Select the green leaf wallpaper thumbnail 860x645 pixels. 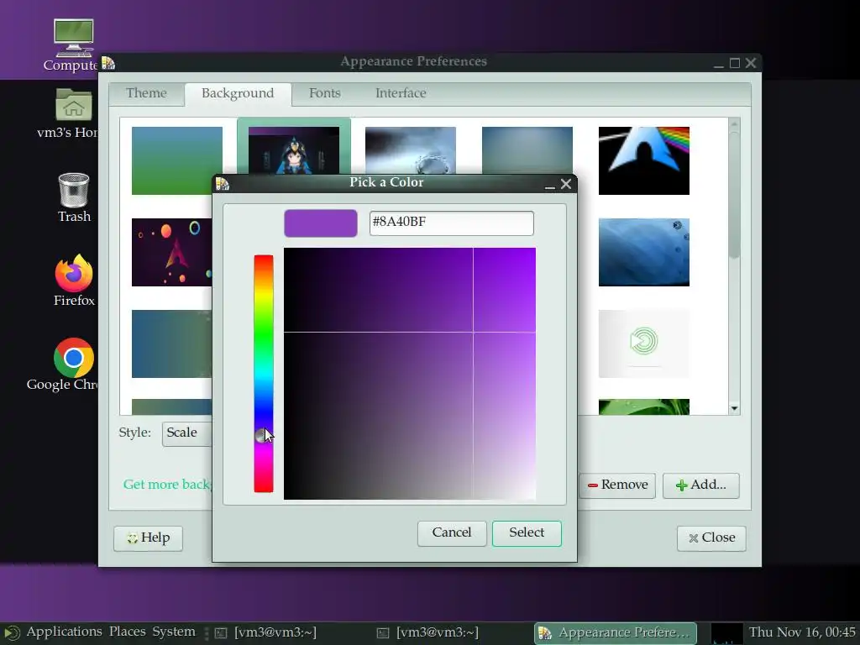(644, 407)
